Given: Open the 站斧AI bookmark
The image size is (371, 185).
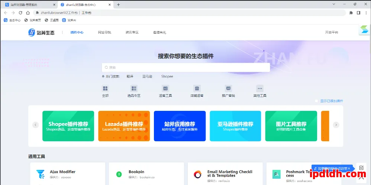Looking at the screenshot, I should pyautogui.click(x=69, y=20).
